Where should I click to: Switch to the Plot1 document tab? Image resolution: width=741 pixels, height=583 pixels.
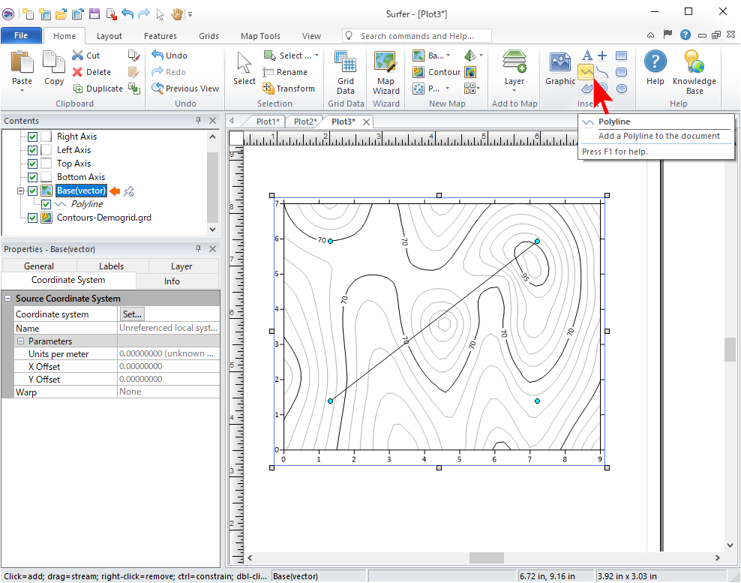267,122
